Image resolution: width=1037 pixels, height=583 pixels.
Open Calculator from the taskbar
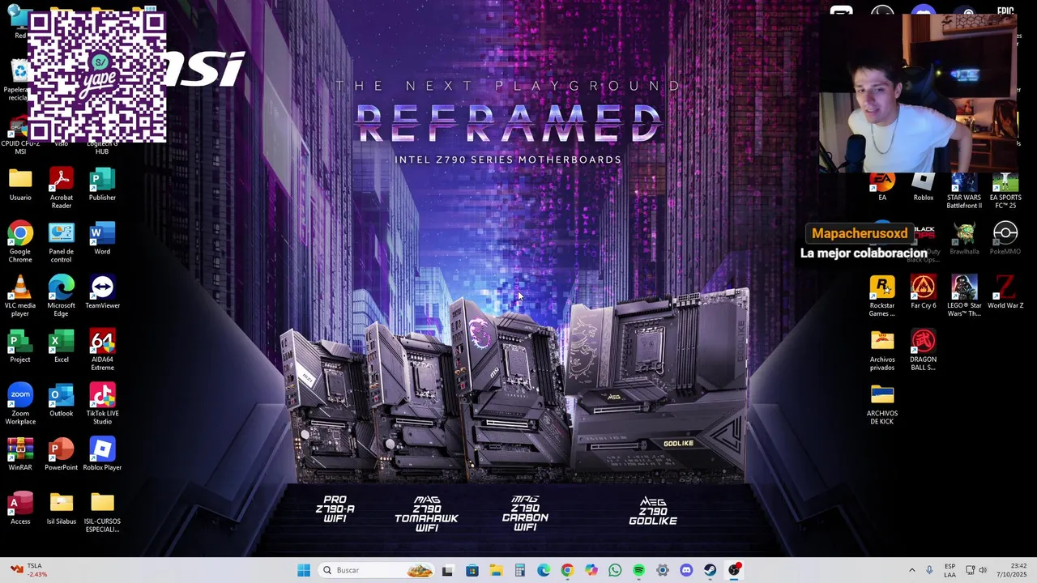[x=520, y=570]
